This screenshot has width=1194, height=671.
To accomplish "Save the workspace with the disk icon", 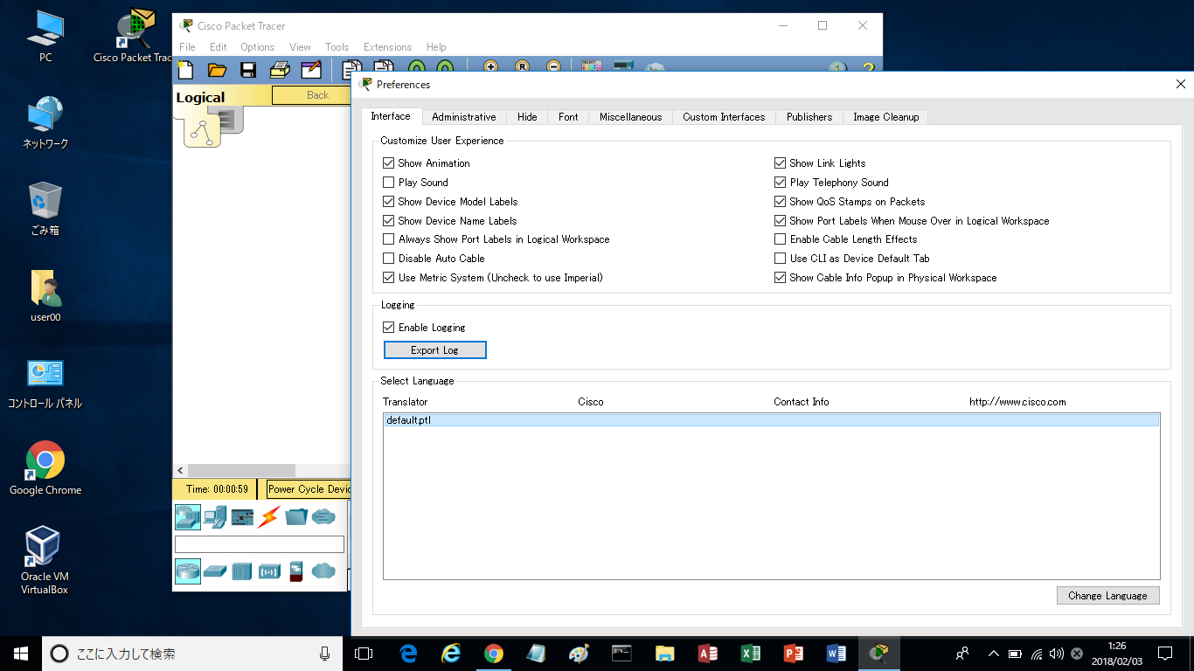I will click(247, 70).
